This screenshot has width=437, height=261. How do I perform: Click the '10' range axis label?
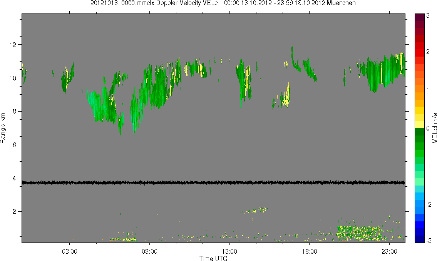pyautogui.click(x=13, y=78)
